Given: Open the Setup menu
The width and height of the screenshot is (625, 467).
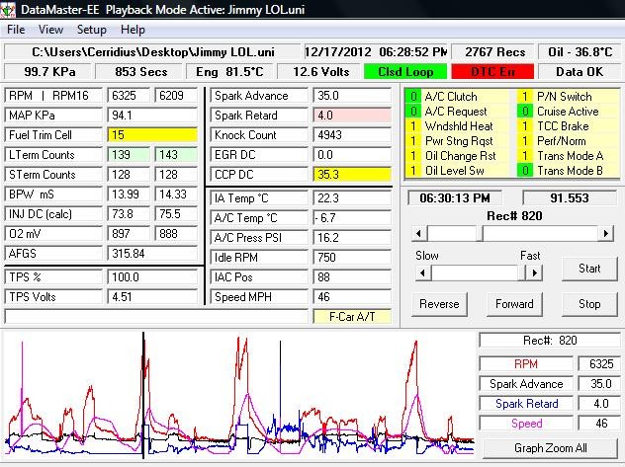Looking at the screenshot, I should coord(92,30).
